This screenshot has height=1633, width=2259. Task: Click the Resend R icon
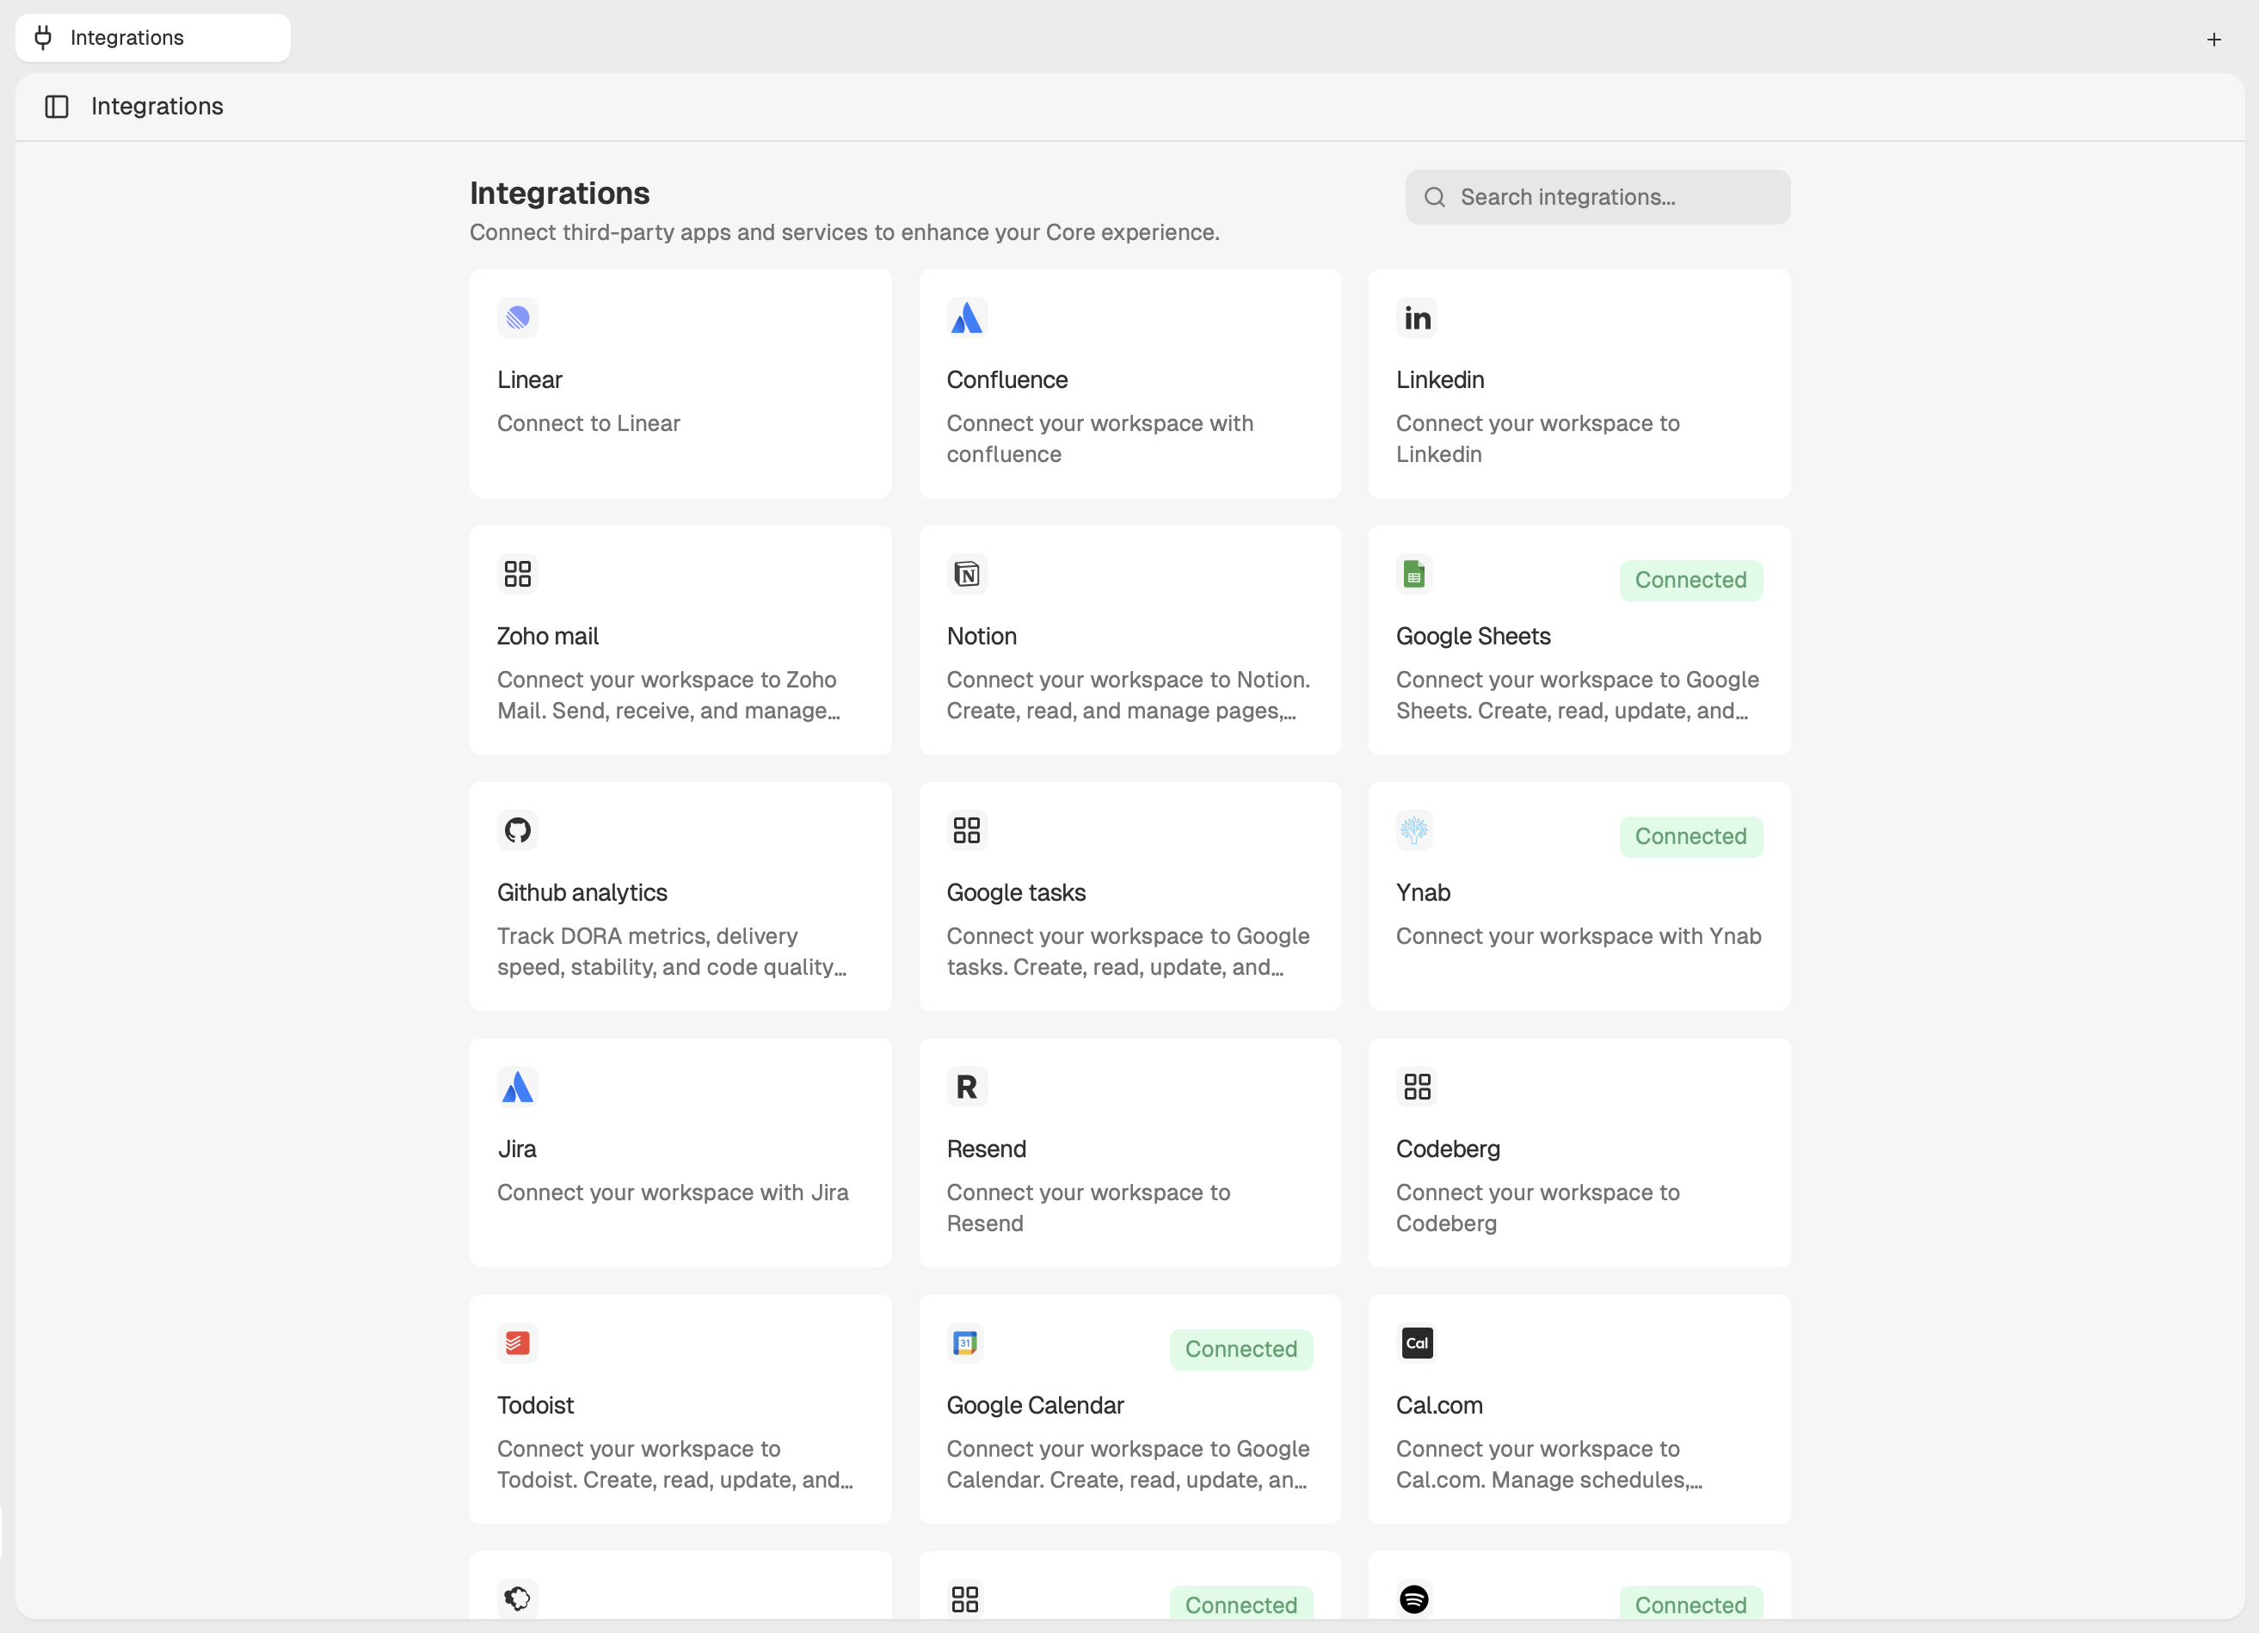tap(966, 1086)
